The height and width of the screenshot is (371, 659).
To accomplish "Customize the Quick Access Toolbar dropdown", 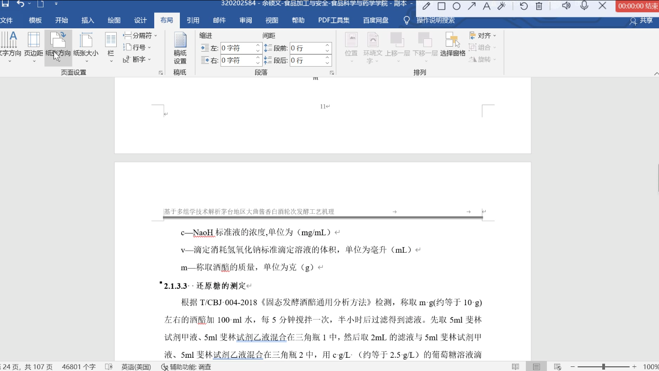I will pyautogui.click(x=56, y=4).
